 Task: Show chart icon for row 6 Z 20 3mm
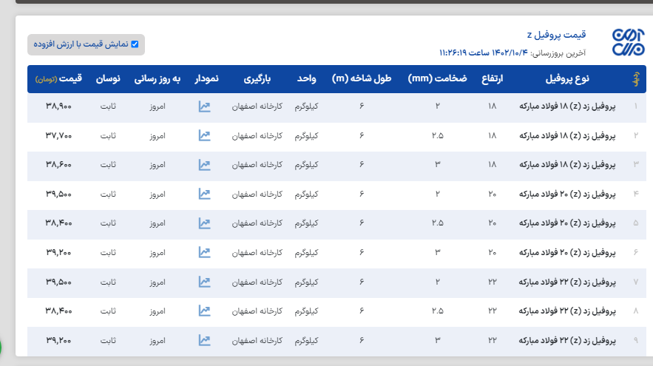(x=205, y=252)
